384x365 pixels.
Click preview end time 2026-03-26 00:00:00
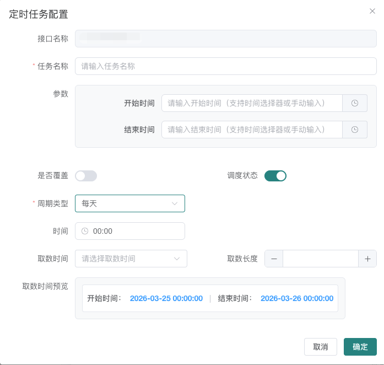(297, 298)
